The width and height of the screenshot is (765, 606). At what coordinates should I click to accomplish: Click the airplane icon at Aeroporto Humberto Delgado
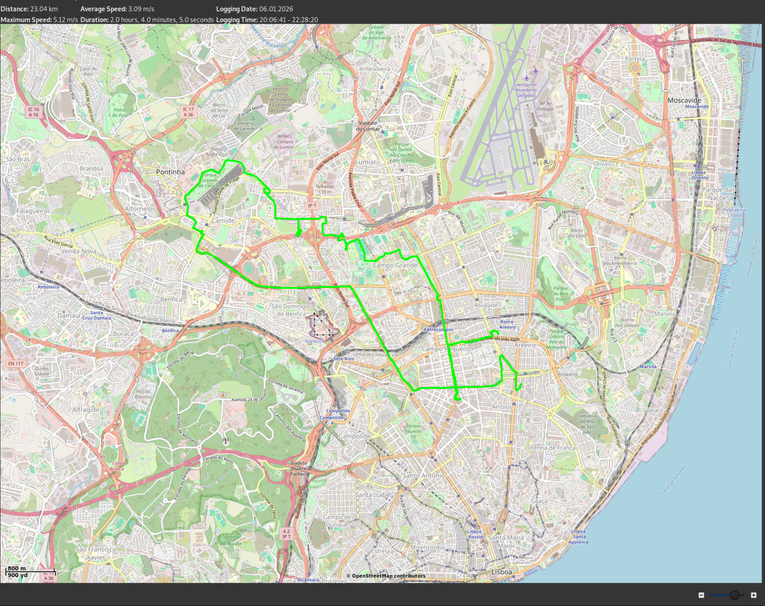(526, 78)
